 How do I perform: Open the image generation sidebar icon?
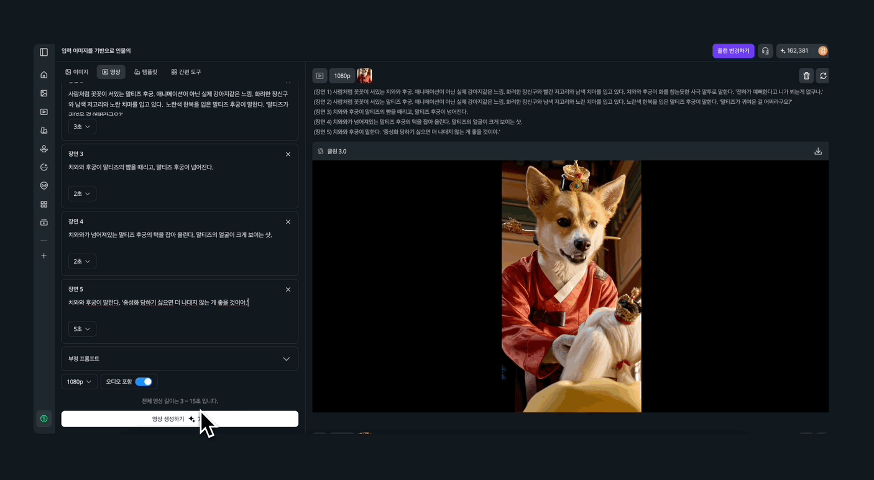pyautogui.click(x=44, y=93)
